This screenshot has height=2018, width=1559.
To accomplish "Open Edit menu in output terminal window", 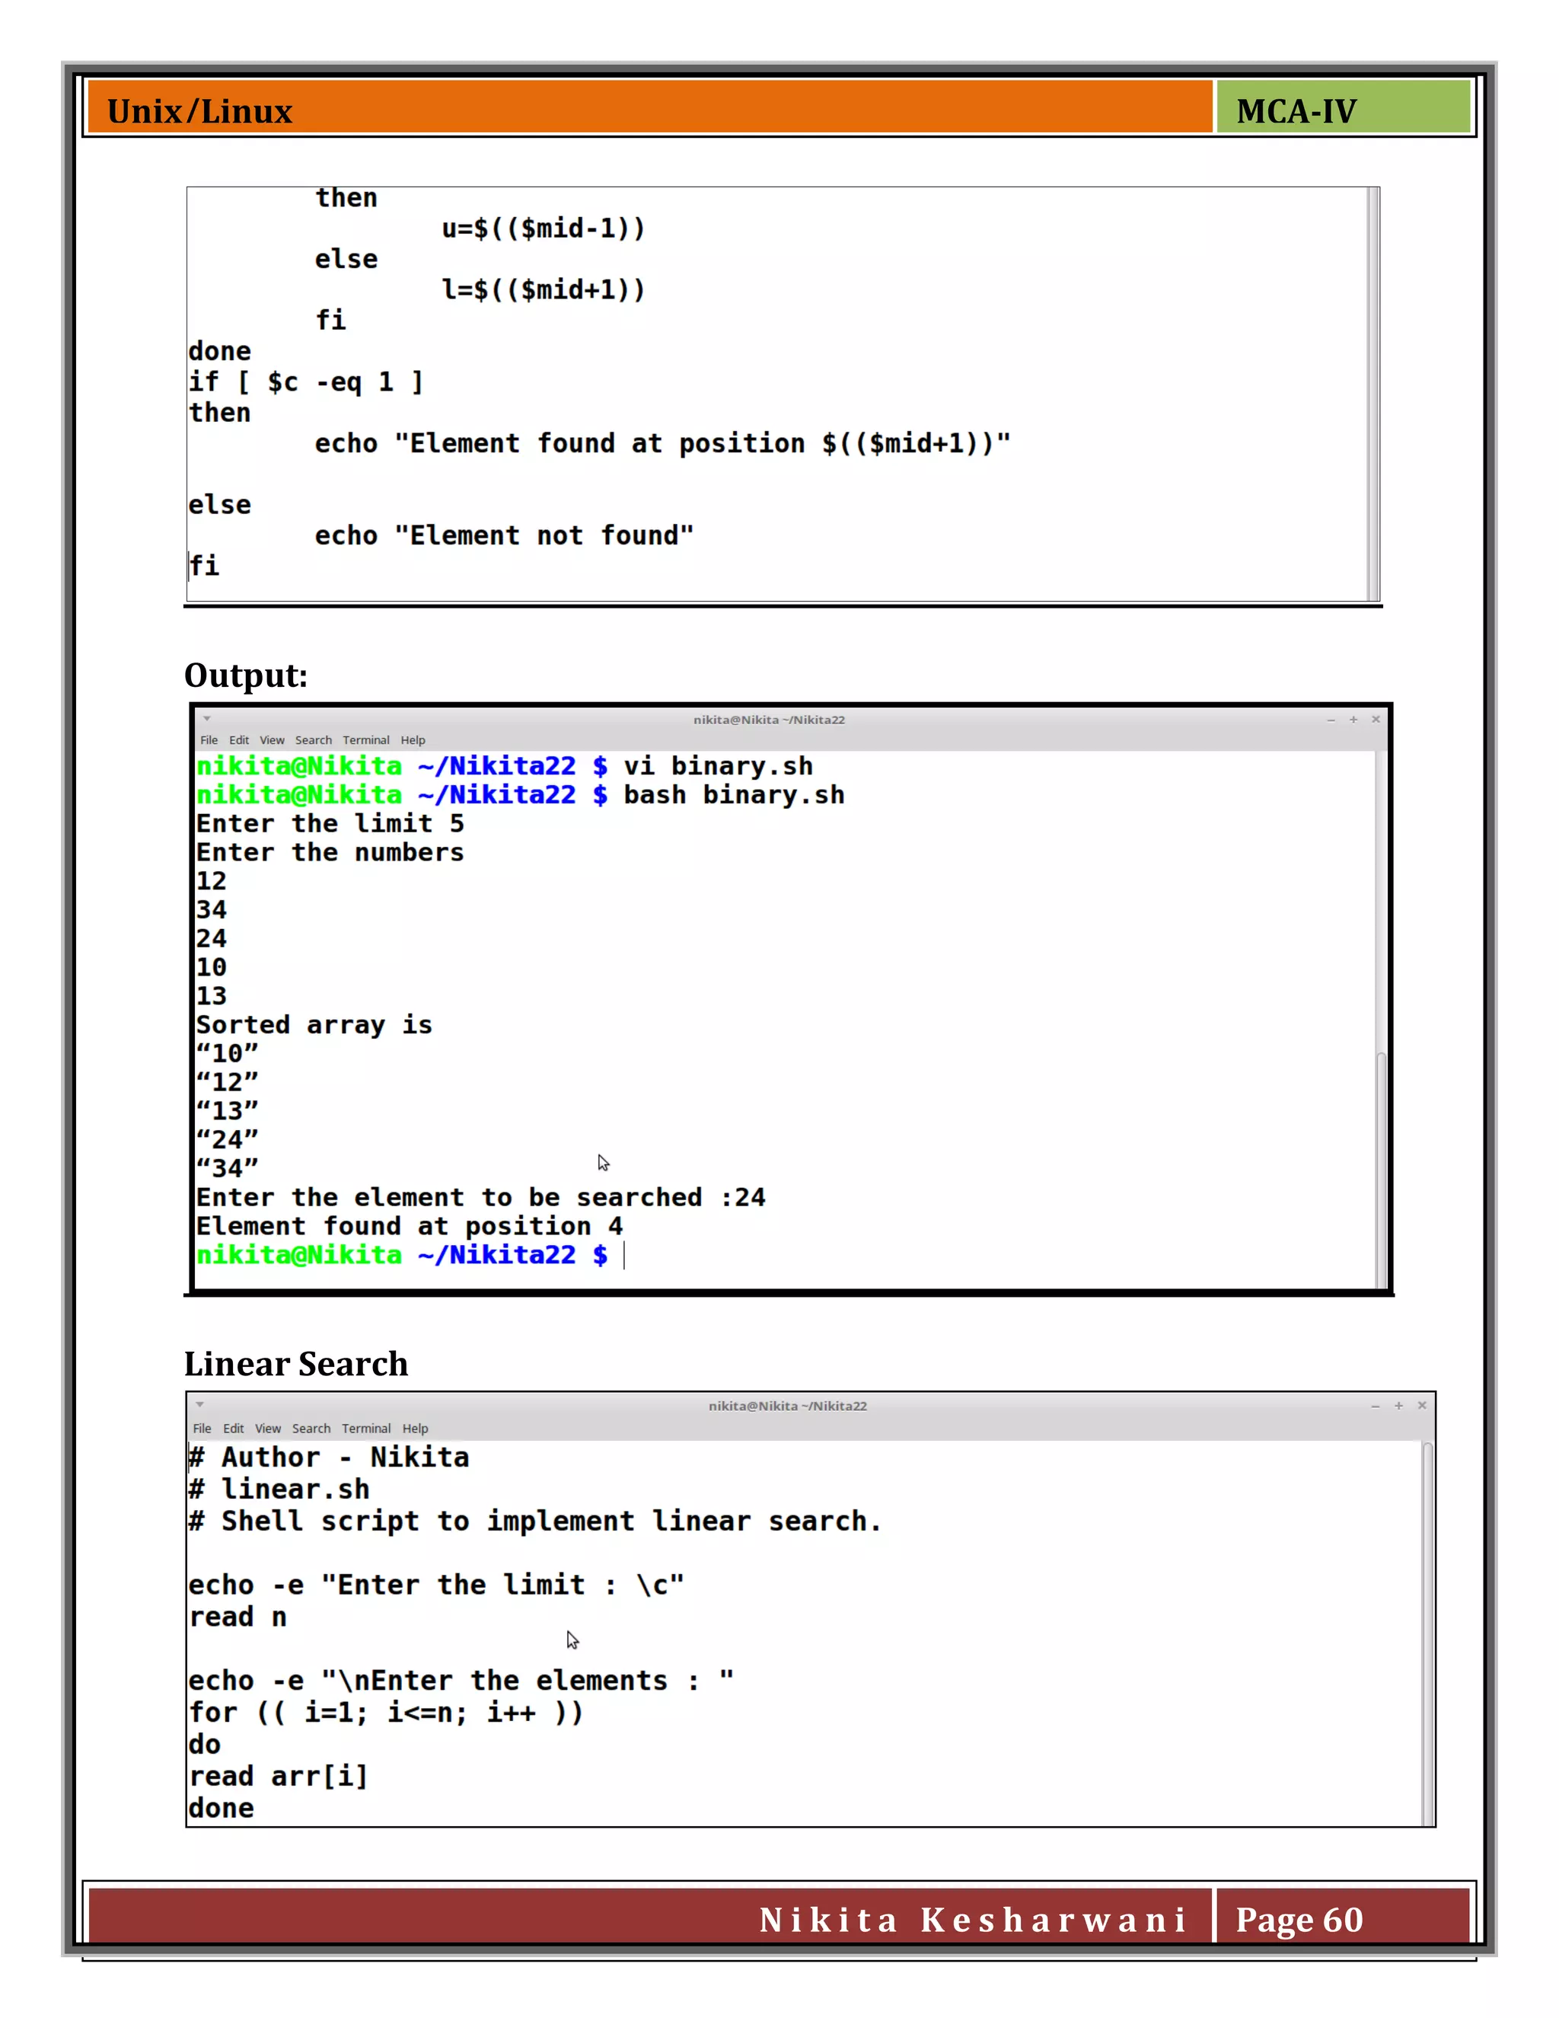I will point(239,740).
